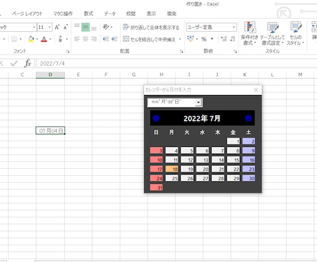Close the calendar date input dialog
This screenshot has width=317, height=262.
[x=256, y=90]
